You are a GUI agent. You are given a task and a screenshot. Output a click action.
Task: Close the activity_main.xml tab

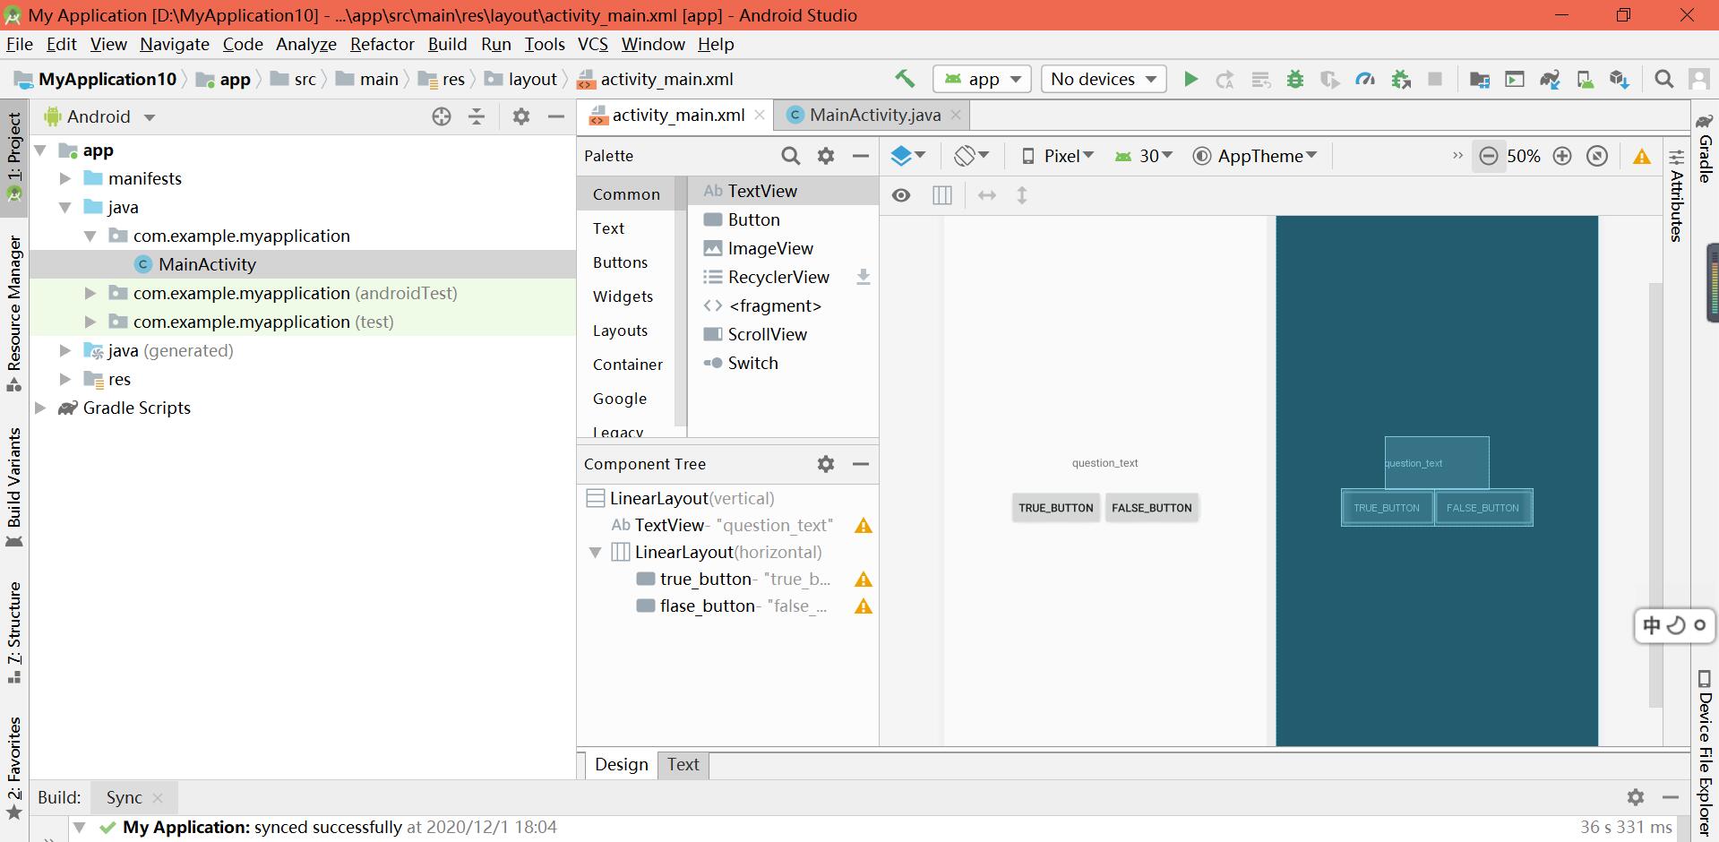pyautogui.click(x=760, y=115)
